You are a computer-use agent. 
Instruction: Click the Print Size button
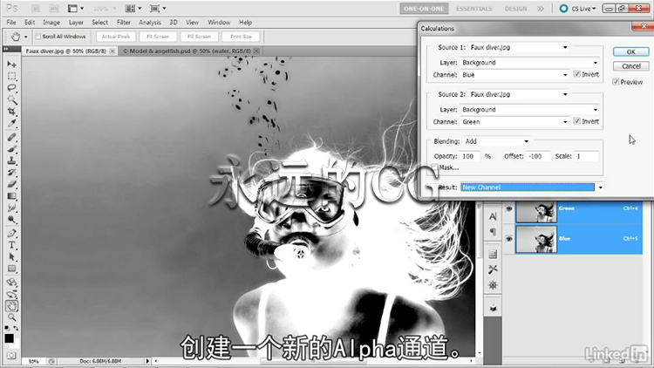tap(241, 37)
